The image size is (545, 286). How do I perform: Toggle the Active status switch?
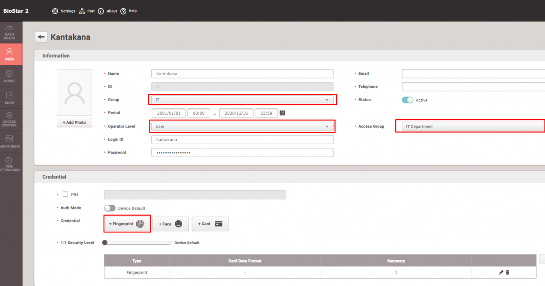407,100
